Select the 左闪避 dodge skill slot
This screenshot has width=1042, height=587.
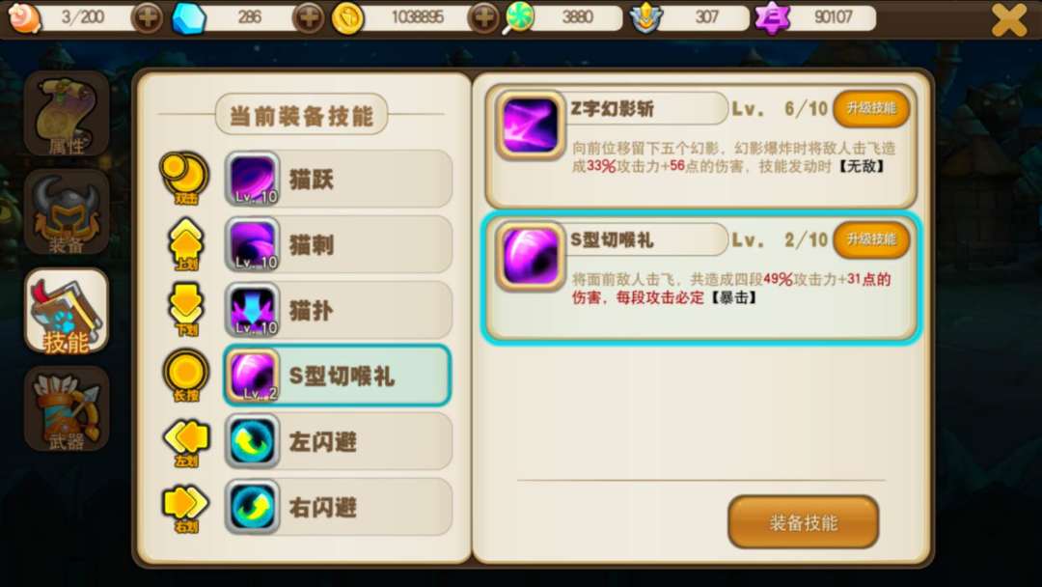339,441
